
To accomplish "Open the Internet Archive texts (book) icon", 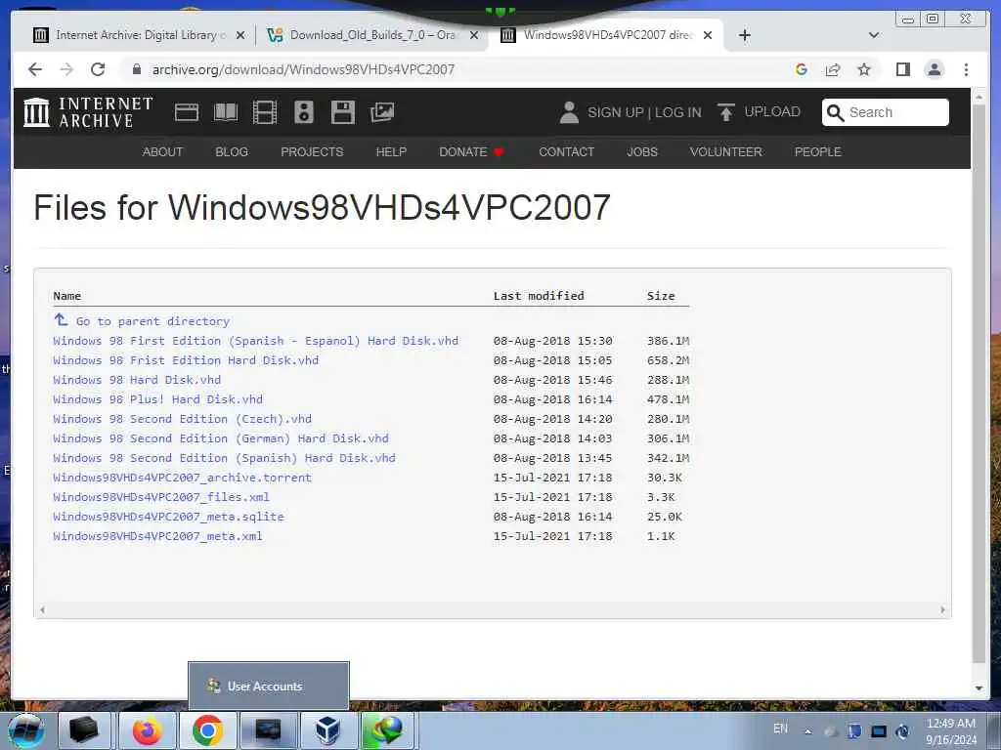I will pos(226,113).
